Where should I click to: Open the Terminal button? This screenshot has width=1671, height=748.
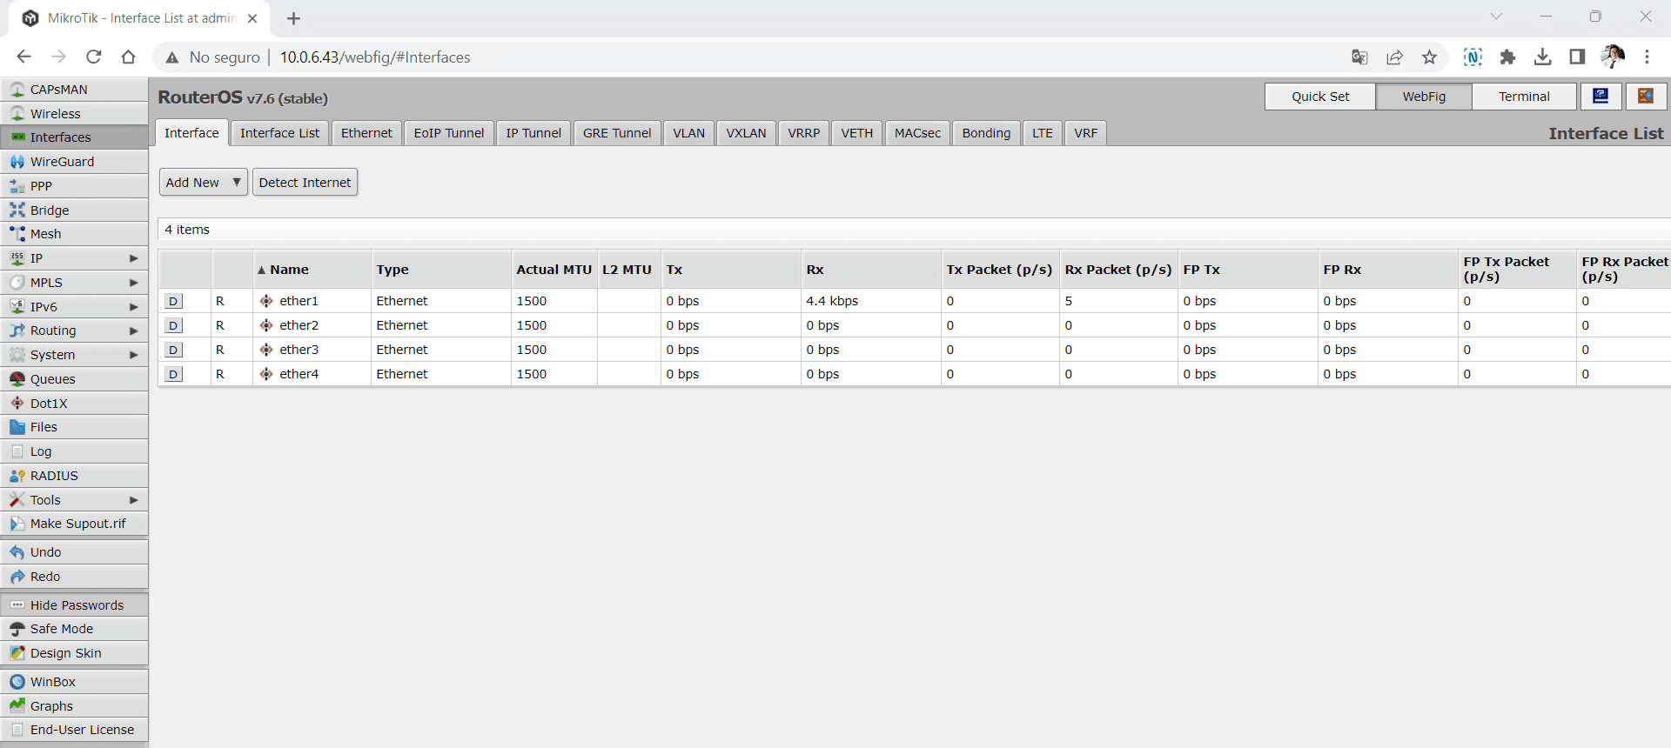pyautogui.click(x=1524, y=97)
